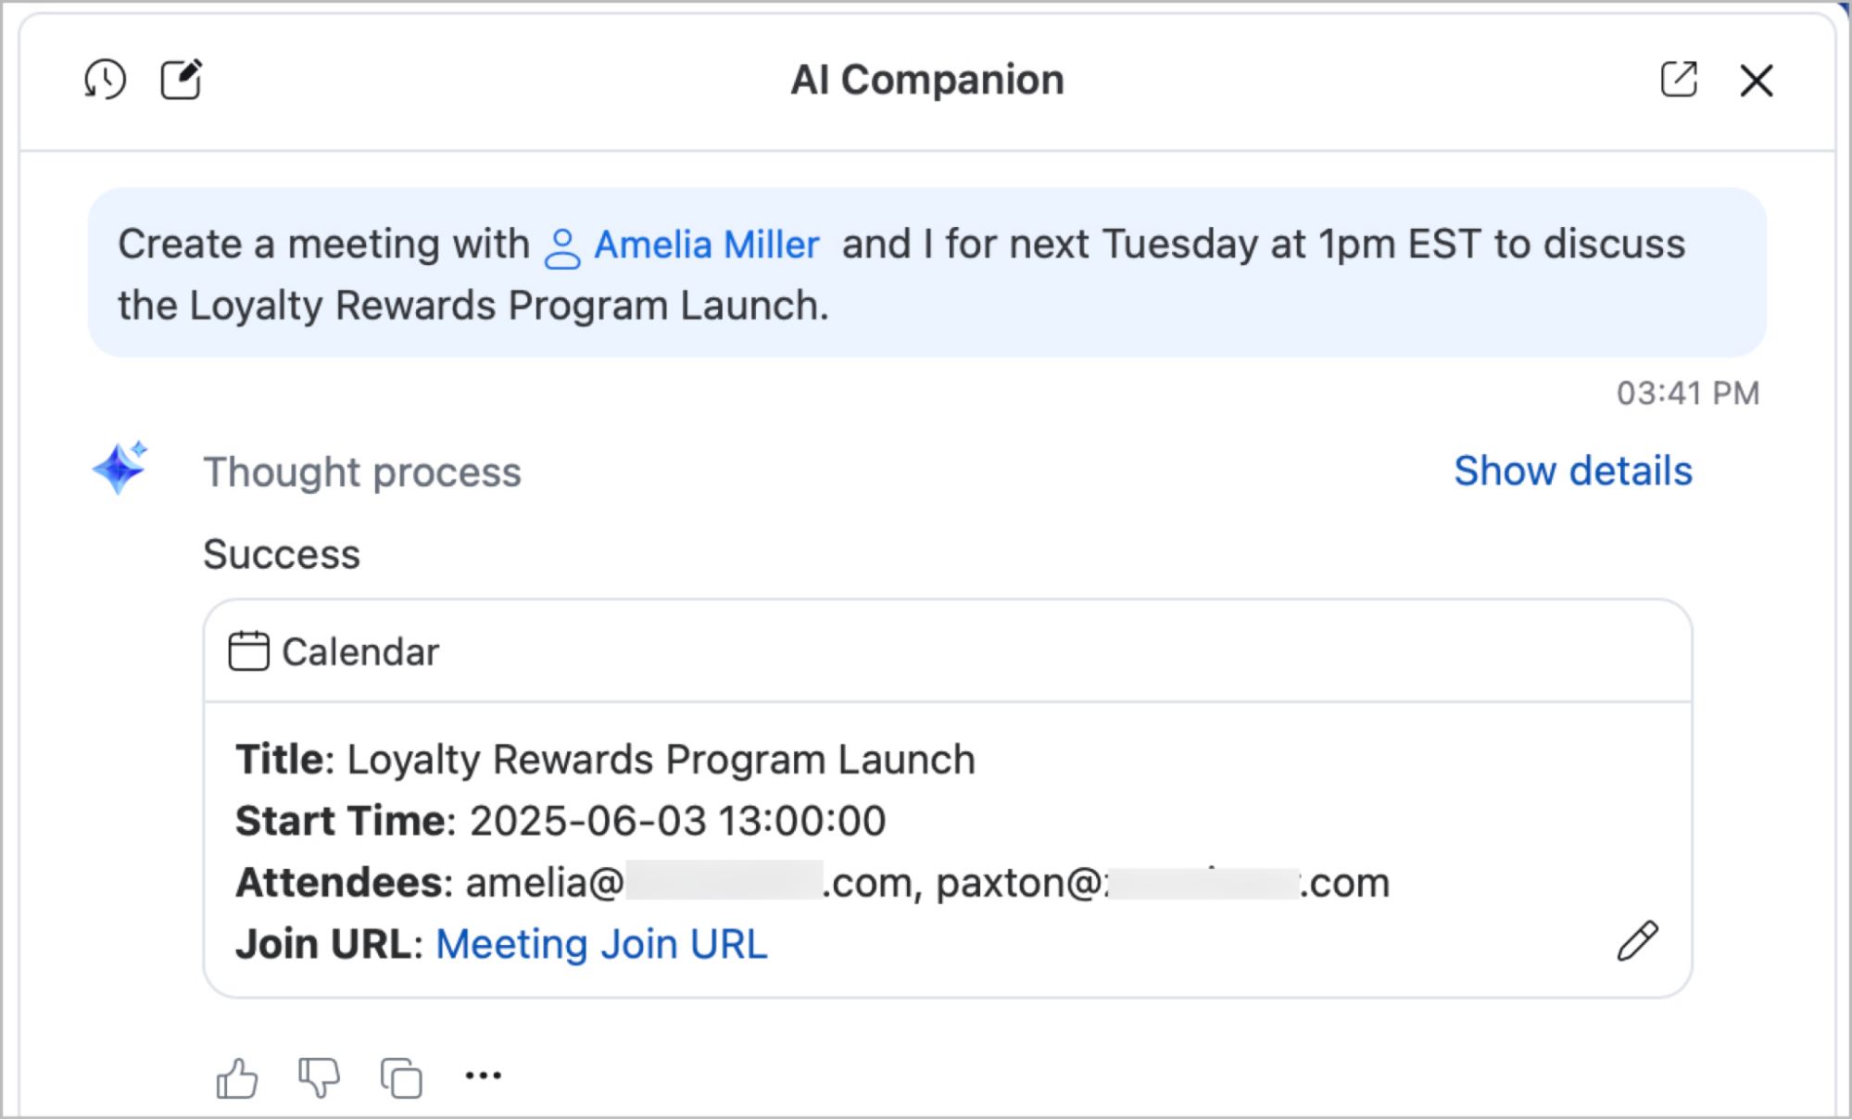
Task: Edit the meeting with the pencil icon
Action: click(x=1636, y=941)
